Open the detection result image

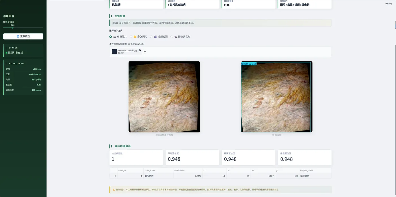(x=277, y=97)
